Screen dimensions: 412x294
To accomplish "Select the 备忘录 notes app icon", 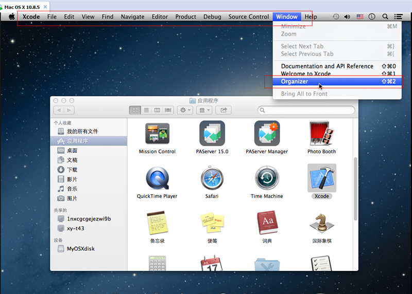I will click(x=158, y=223).
